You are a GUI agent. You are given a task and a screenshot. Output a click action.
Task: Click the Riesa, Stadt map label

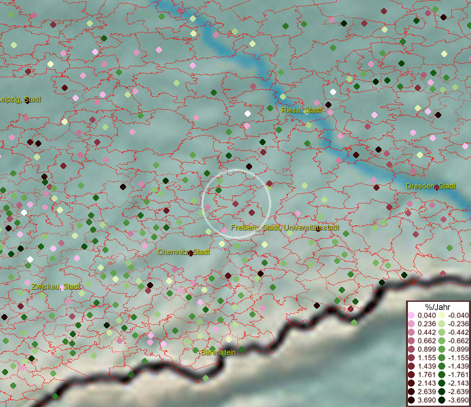tap(302, 111)
